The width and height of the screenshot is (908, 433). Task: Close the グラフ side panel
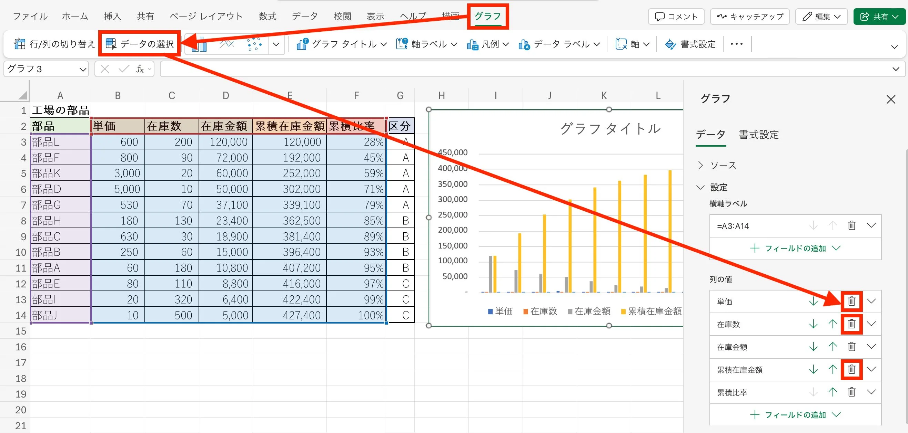(890, 99)
